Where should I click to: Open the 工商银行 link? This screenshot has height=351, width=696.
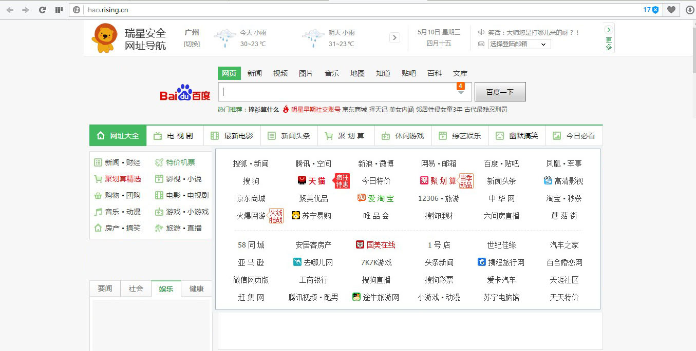(313, 280)
